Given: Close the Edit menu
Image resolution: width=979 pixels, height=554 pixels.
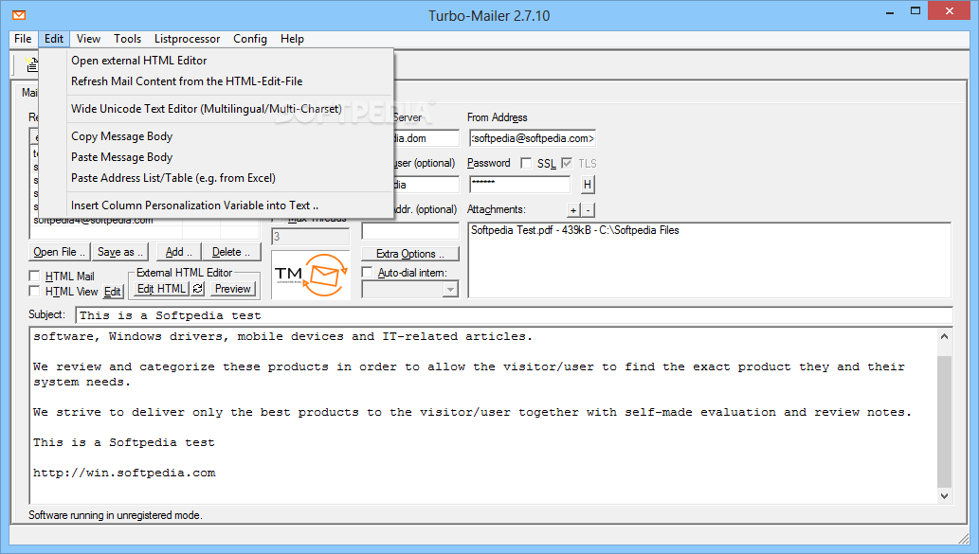Looking at the screenshot, I should tap(54, 39).
